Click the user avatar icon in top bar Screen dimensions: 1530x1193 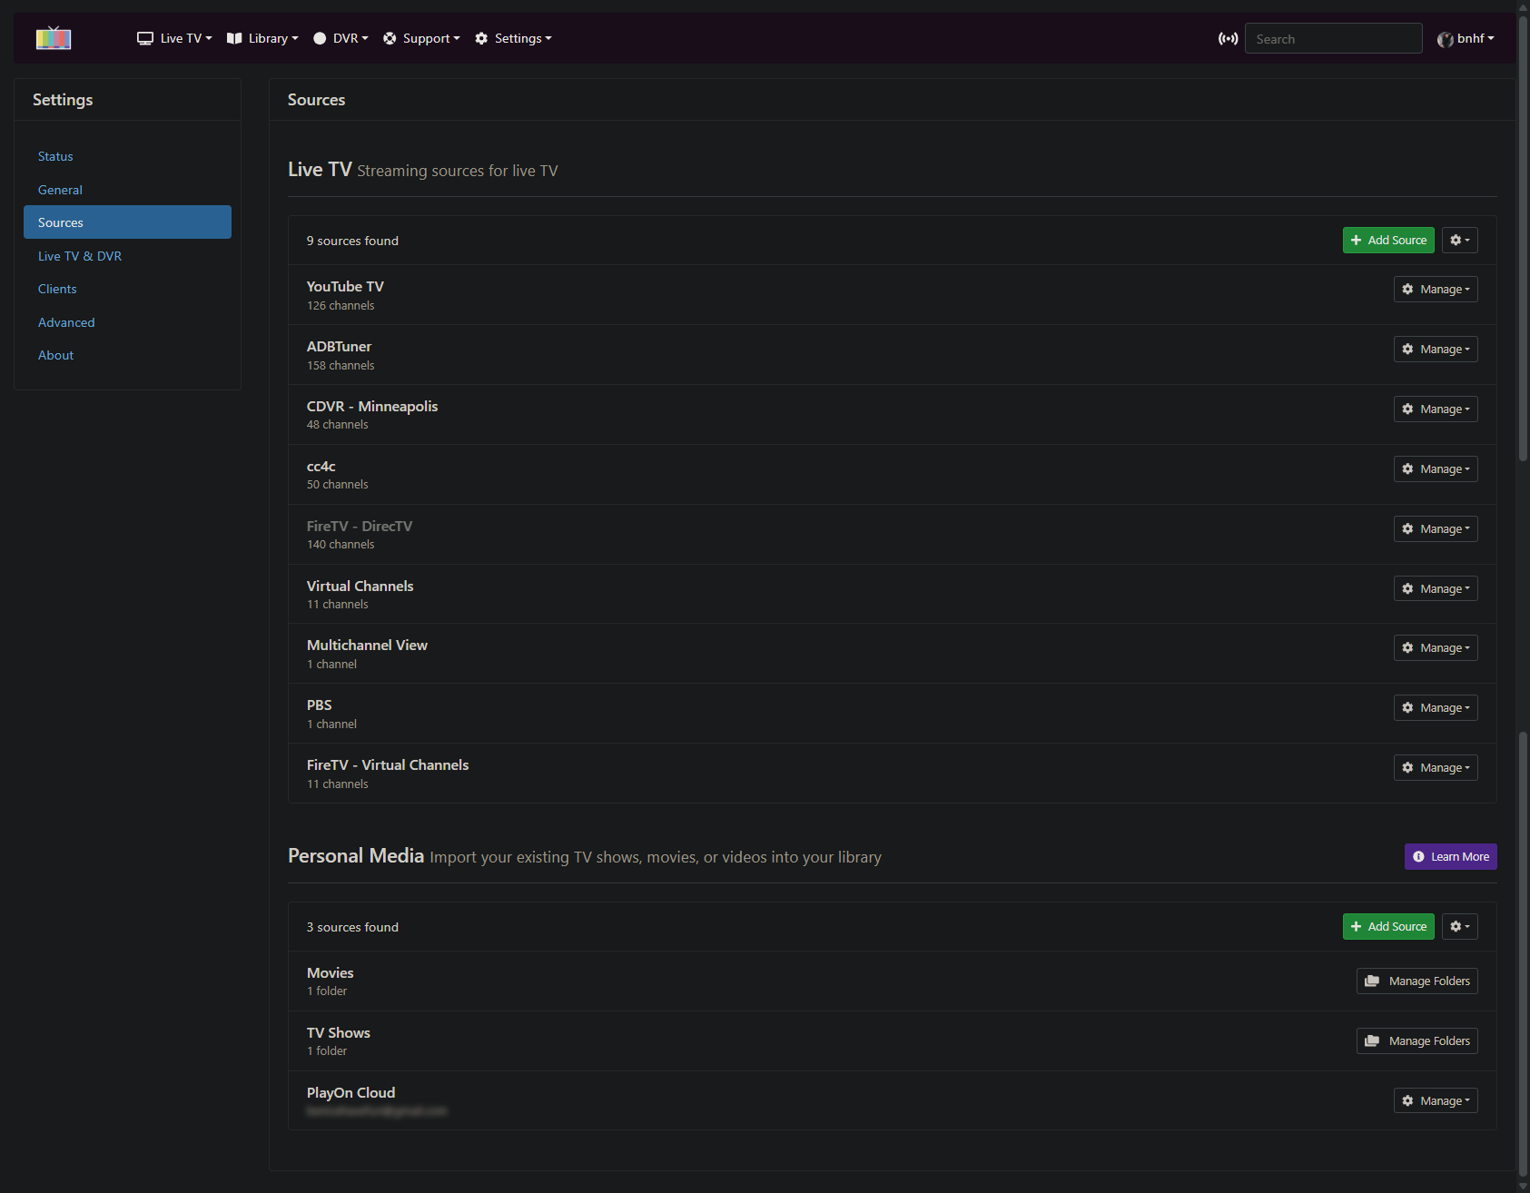click(x=1445, y=38)
